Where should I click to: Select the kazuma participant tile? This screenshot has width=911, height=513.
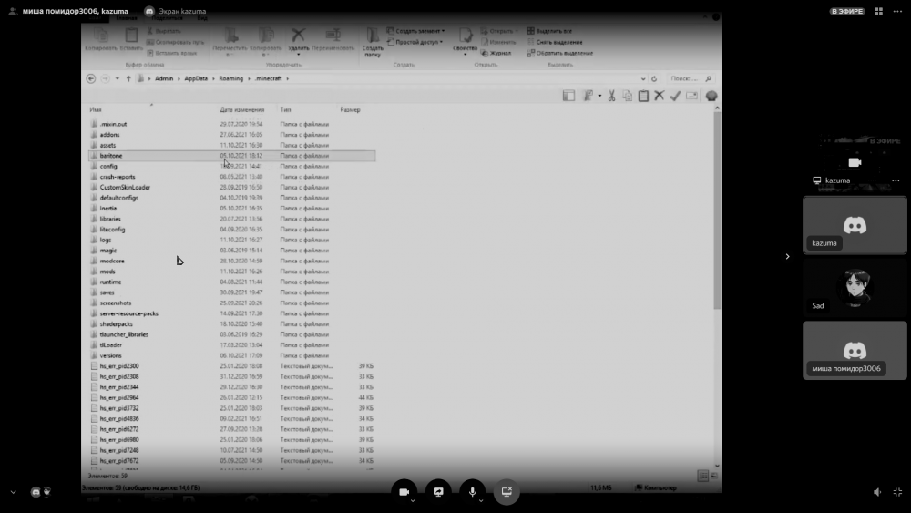click(855, 225)
